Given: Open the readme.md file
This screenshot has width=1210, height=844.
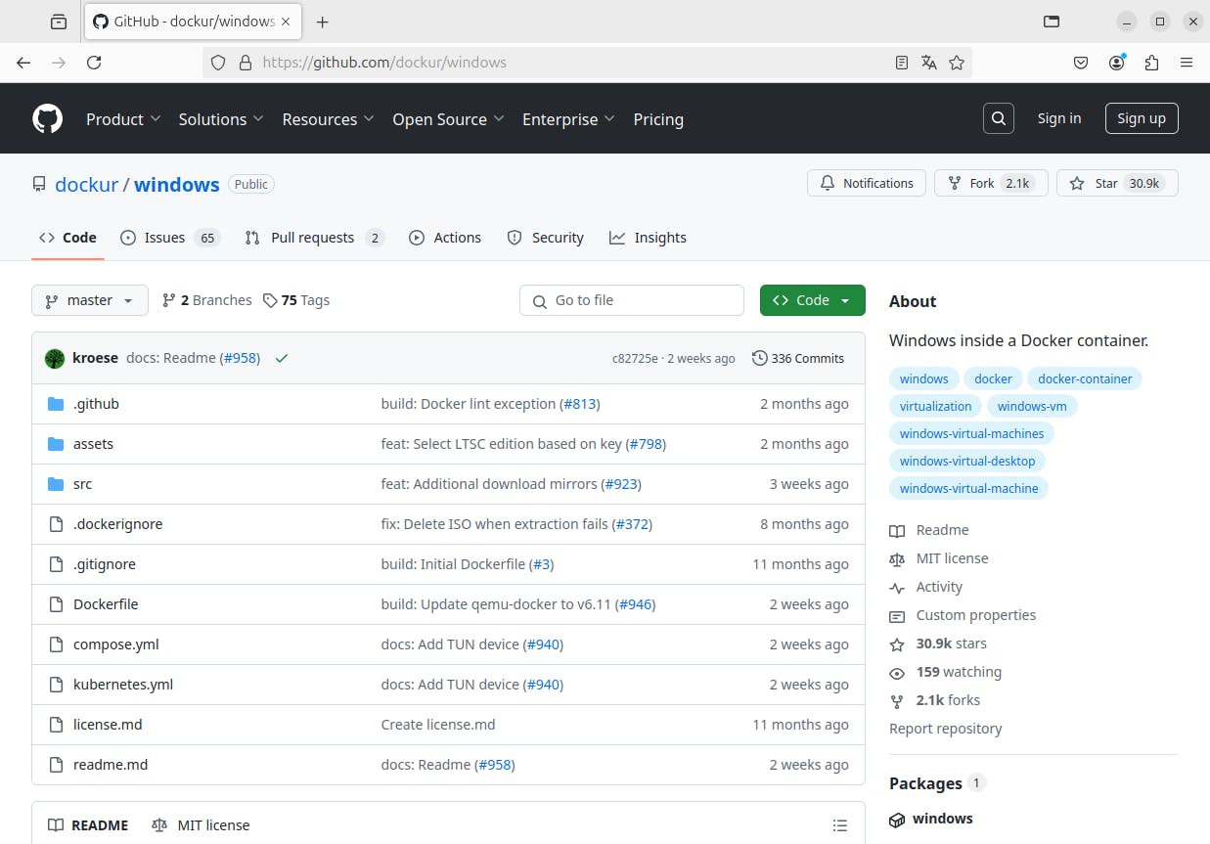Looking at the screenshot, I should tap(111, 765).
